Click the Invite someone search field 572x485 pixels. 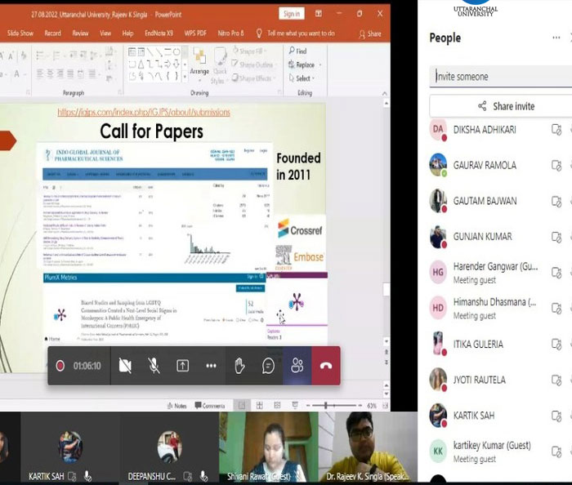[x=500, y=77]
